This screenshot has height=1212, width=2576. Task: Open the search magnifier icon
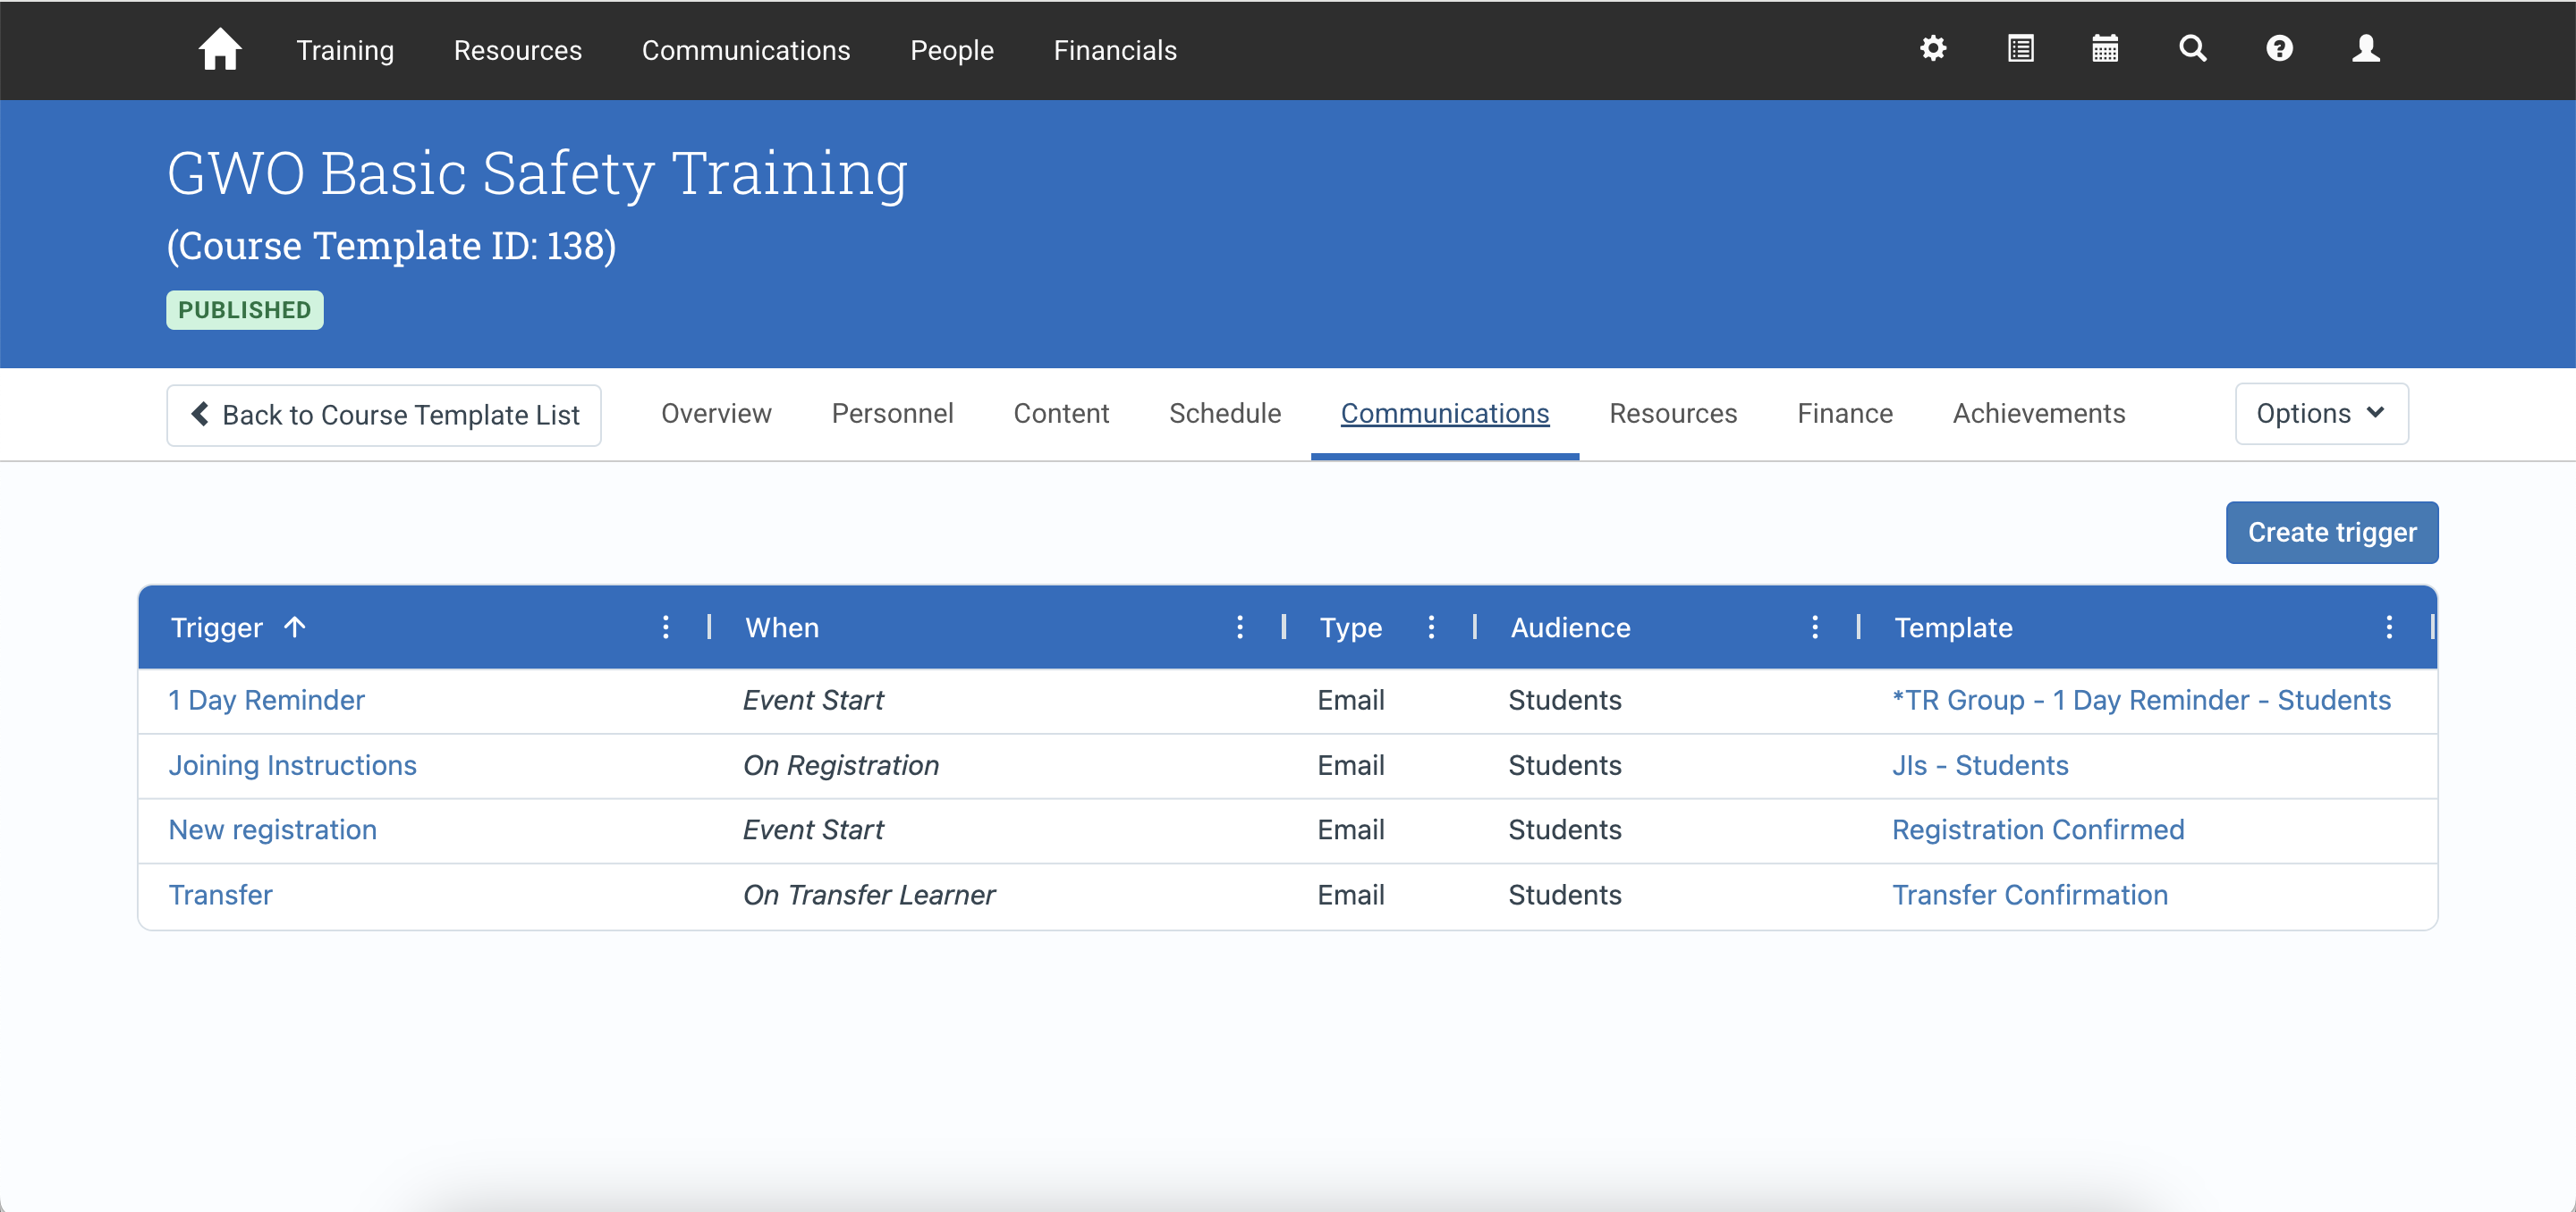(x=2192, y=49)
